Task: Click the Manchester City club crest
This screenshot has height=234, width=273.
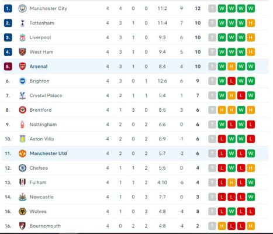Action: (22, 8)
